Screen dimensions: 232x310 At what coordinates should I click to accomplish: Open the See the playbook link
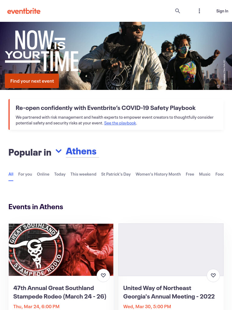(x=120, y=123)
